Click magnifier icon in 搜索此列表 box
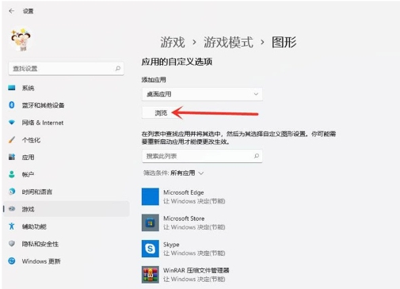 [257, 156]
